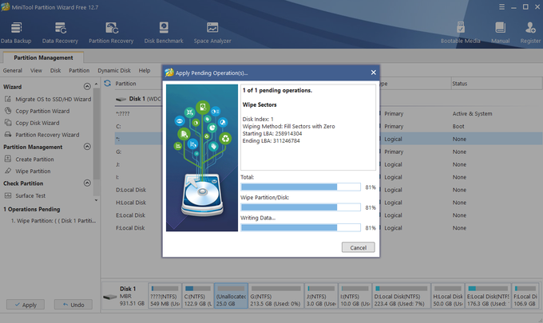Open the Data Backup tool

[16, 30]
